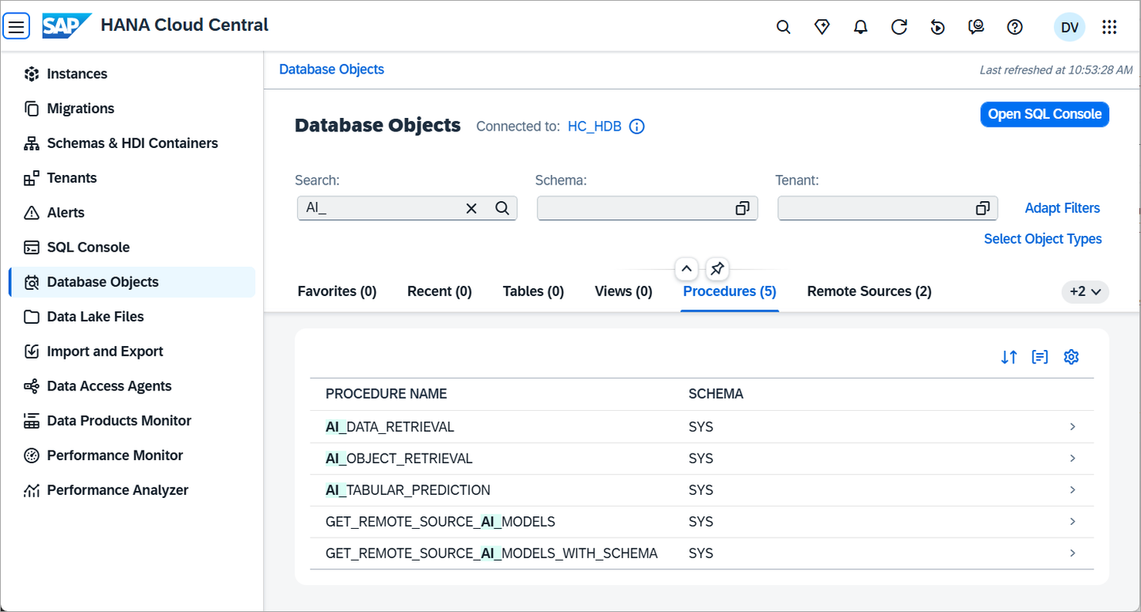Open the group settings for the table
This screenshot has height=612, width=1141.
pos(1040,357)
